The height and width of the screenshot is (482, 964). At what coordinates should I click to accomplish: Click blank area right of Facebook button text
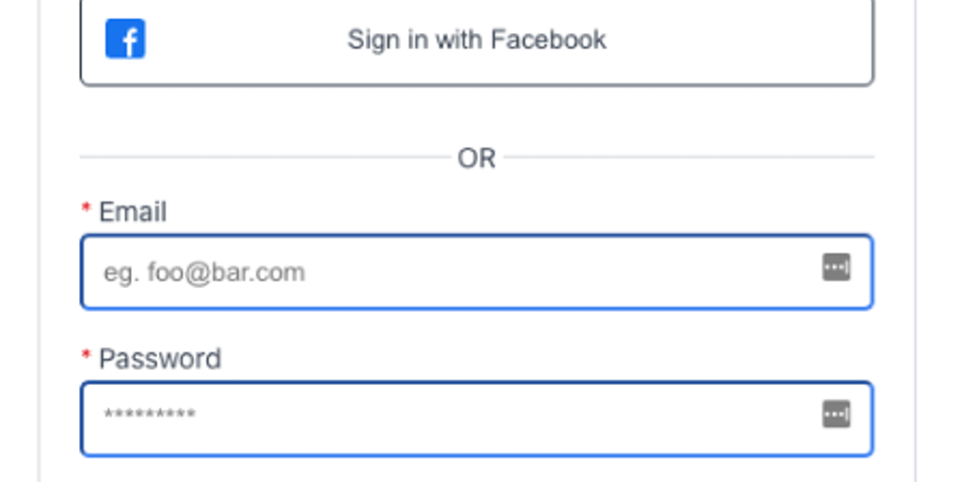point(744,40)
